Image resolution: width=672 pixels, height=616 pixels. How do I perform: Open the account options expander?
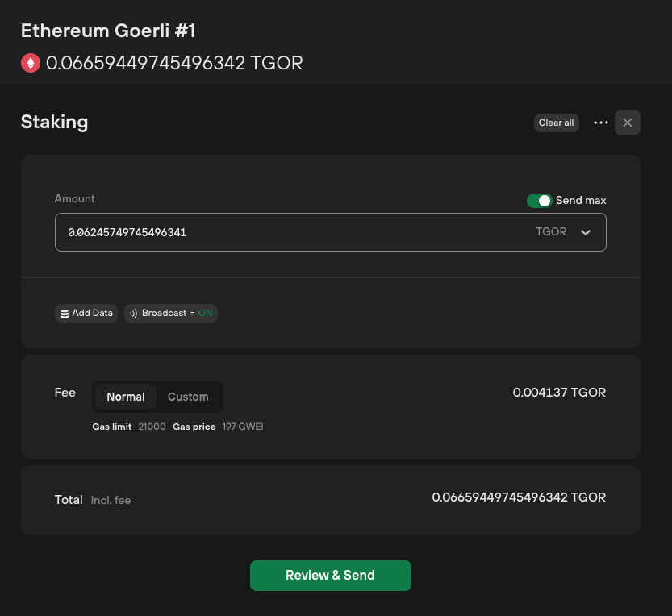[600, 123]
